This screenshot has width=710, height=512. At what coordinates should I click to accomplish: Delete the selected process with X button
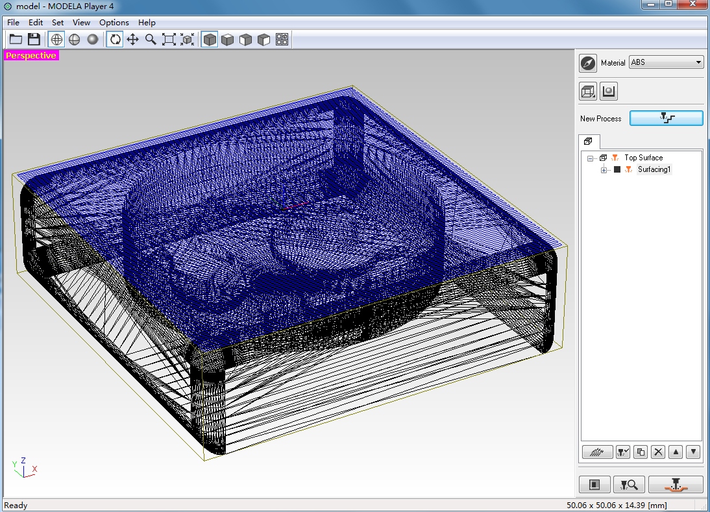click(658, 452)
